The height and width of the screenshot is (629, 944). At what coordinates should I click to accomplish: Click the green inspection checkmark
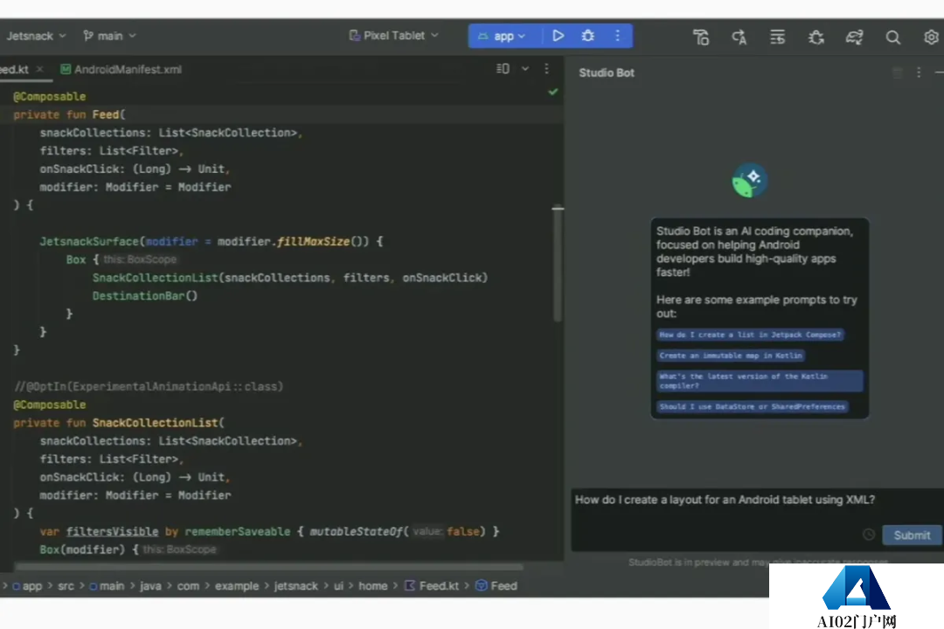click(x=552, y=92)
